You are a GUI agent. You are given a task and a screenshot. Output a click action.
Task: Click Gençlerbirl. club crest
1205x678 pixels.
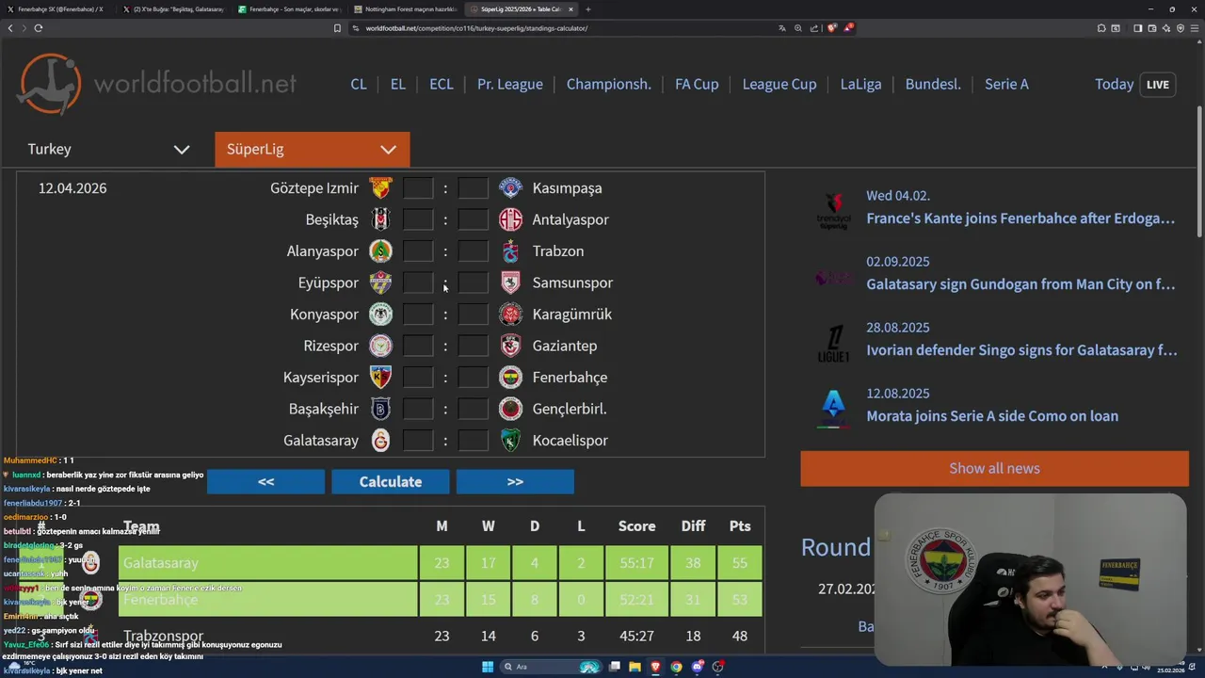coord(510,409)
